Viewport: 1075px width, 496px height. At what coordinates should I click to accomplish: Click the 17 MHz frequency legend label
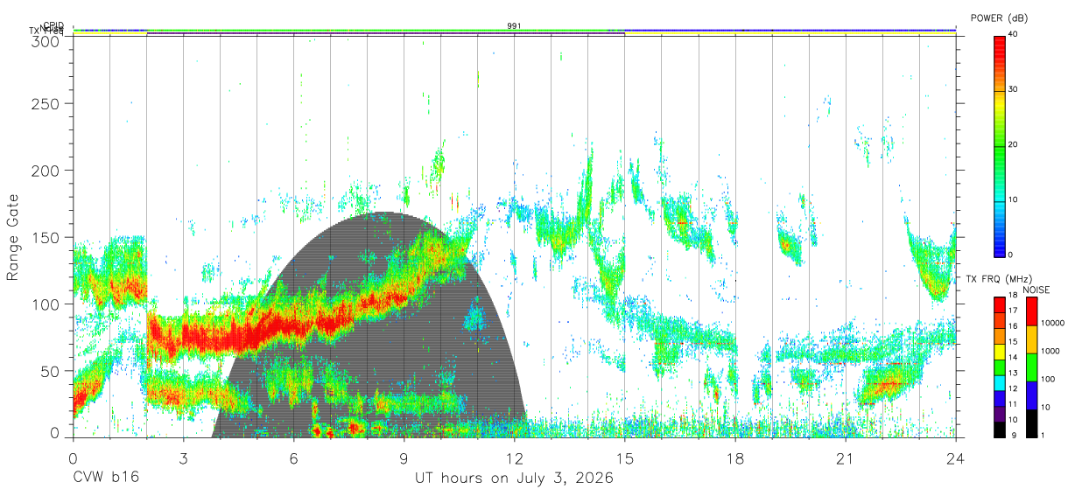[1014, 311]
